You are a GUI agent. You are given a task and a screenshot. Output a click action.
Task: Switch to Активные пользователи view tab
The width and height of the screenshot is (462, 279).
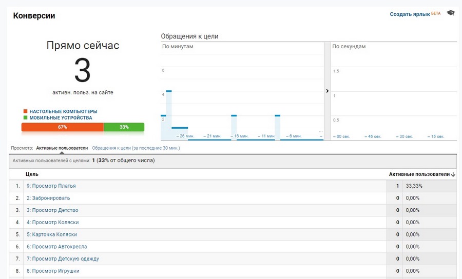pyautogui.click(x=62, y=148)
